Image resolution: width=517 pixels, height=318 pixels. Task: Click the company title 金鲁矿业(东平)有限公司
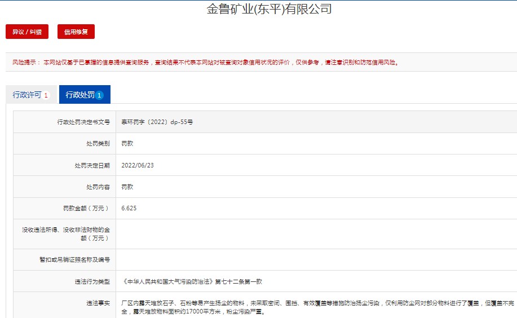click(269, 9)
